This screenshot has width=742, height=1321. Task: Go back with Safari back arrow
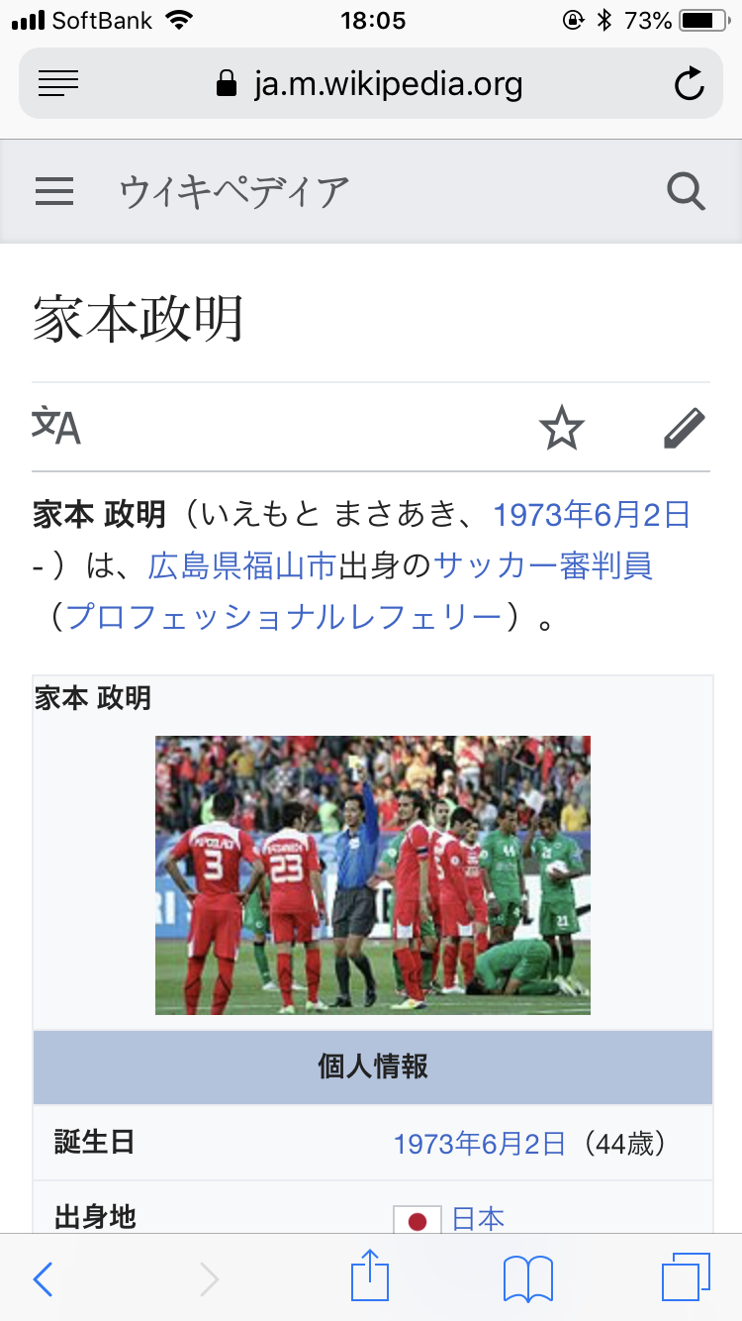point(43,1278)
